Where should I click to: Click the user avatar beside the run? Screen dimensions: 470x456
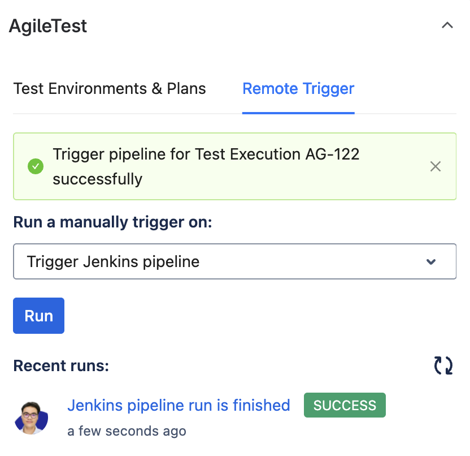[31, 418]
